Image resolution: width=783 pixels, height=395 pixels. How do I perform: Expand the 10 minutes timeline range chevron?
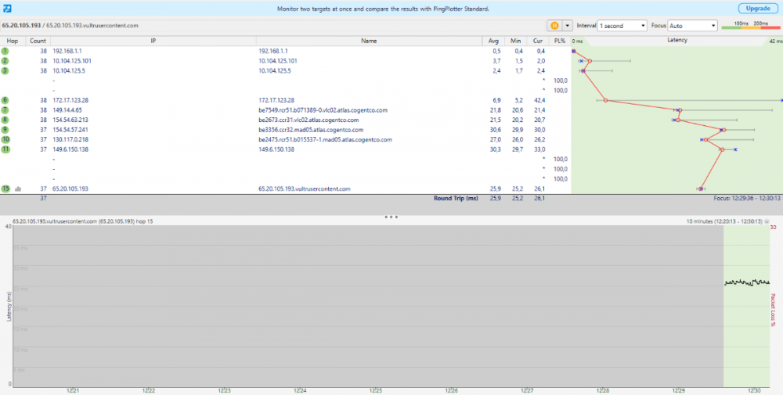778,221
